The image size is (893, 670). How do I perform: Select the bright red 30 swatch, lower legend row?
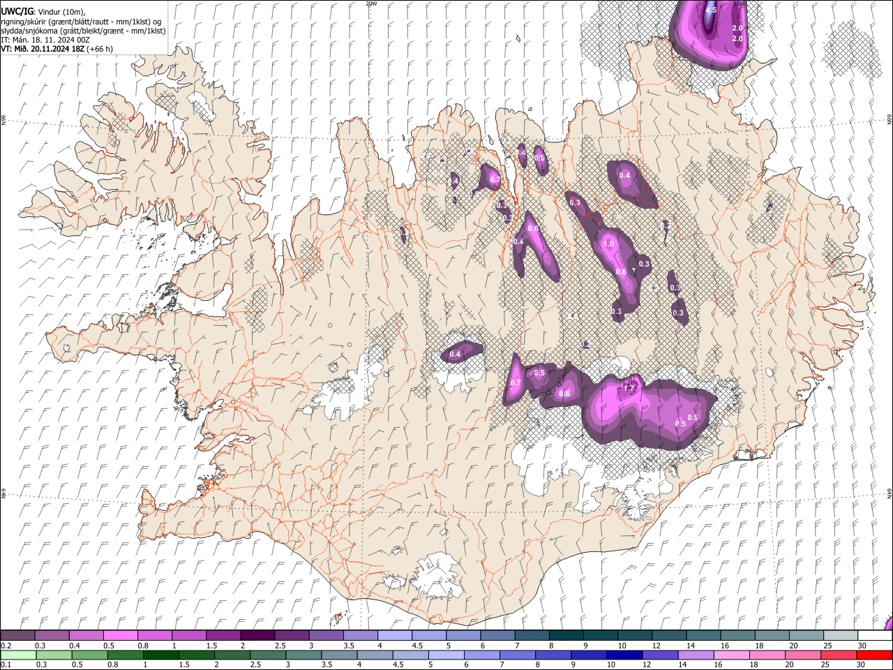[x=874, y=655]
